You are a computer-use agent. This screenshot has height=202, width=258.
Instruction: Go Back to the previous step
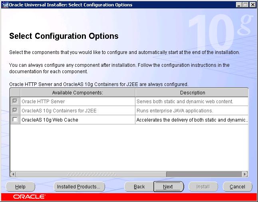[139, 187]
